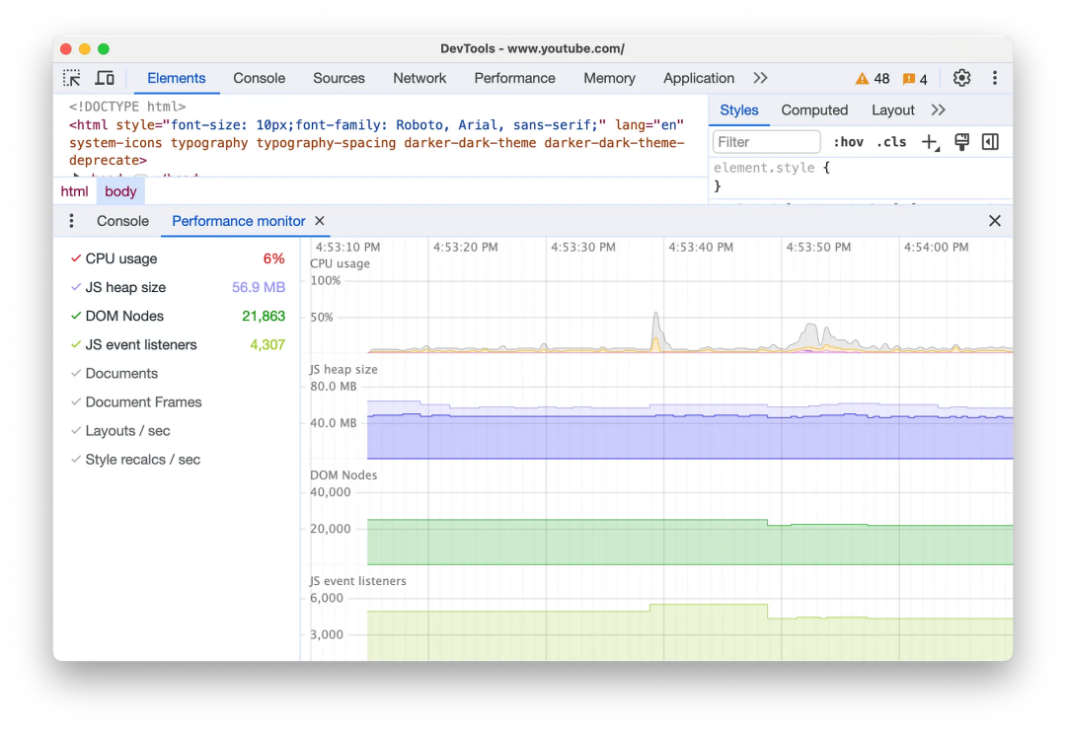Image resolution: width=1066 pixels, height=731 pixels.
Task: Enable the Documents metric
Action: point(76,373)
